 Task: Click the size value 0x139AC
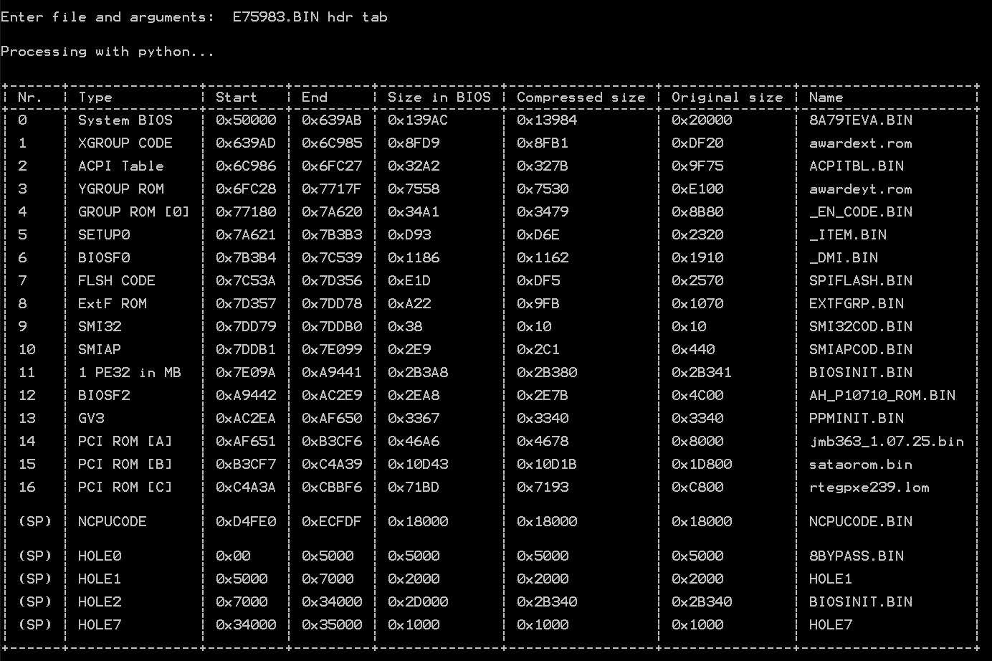click(x=418, y=120)
